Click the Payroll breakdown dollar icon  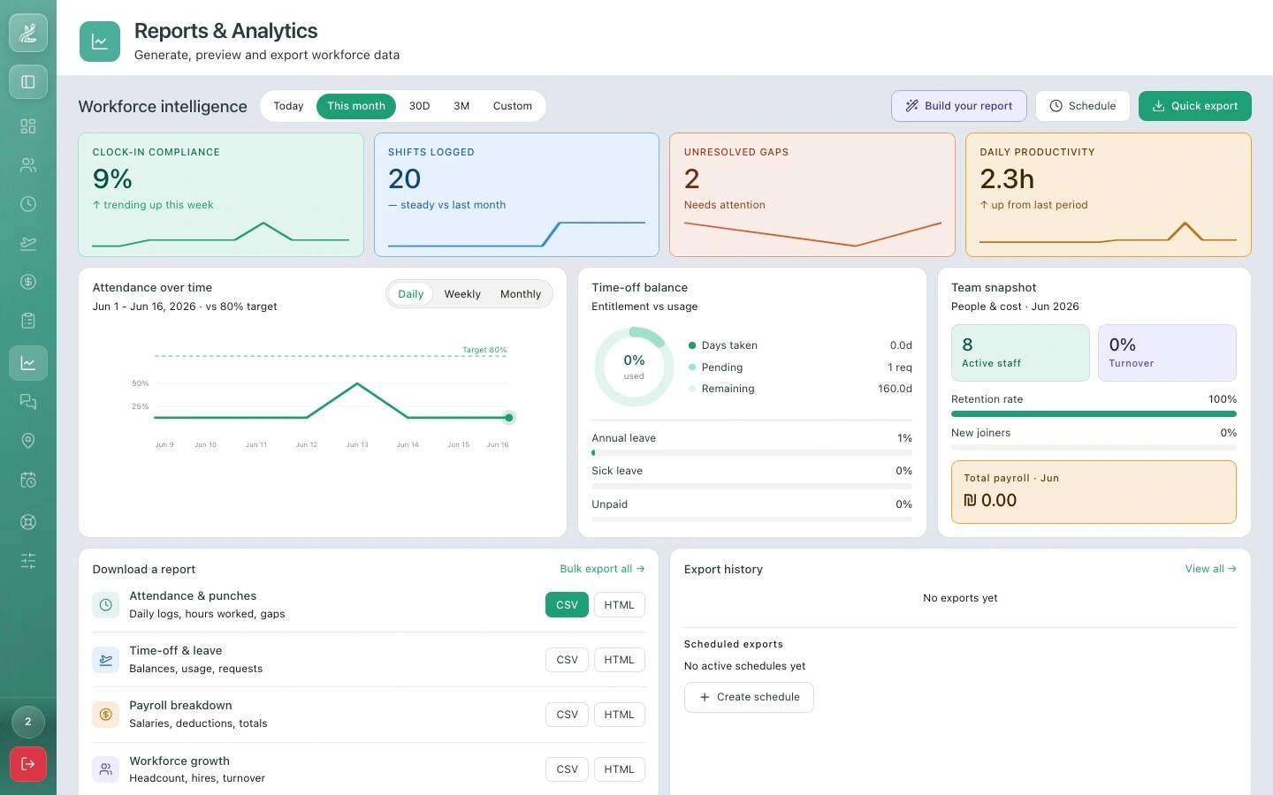pyautogui.click(x=106, y=715)
